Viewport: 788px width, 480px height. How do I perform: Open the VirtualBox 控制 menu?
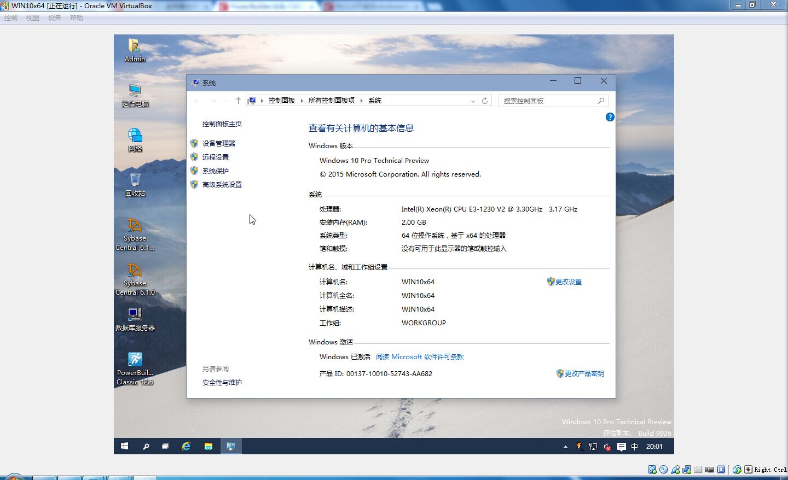[x=11, y=18]
